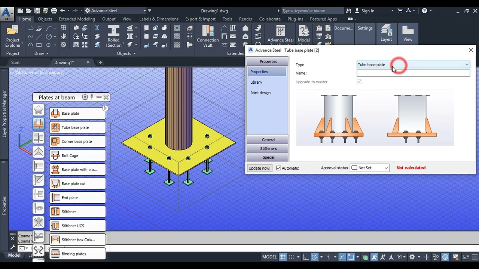This screenshot has width=479, height=269.
Task: Click the Model layout tab
Action: [14, 255]
